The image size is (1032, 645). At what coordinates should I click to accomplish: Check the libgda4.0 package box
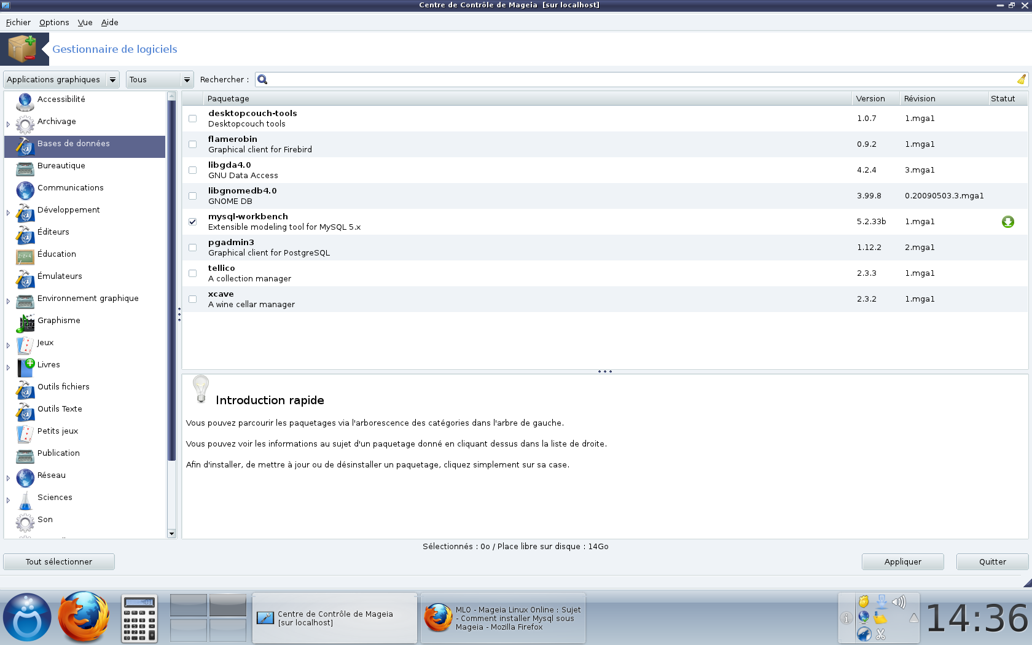pyautogui.click(x=193, y=170)
